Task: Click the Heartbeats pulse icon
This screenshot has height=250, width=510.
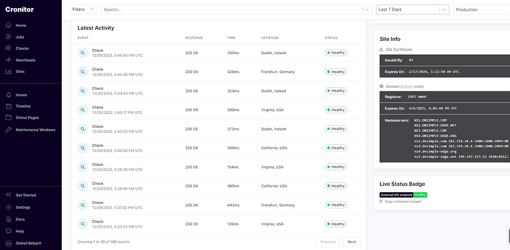Action: (x=8, y=60)
